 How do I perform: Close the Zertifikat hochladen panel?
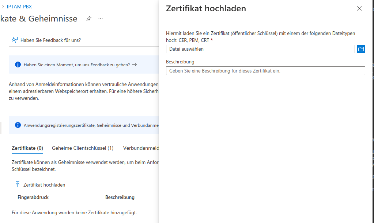pyautogui.click(x=359, y=9)
